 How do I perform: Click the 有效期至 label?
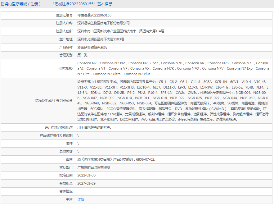pyautogui.click(x=66, y=183)
